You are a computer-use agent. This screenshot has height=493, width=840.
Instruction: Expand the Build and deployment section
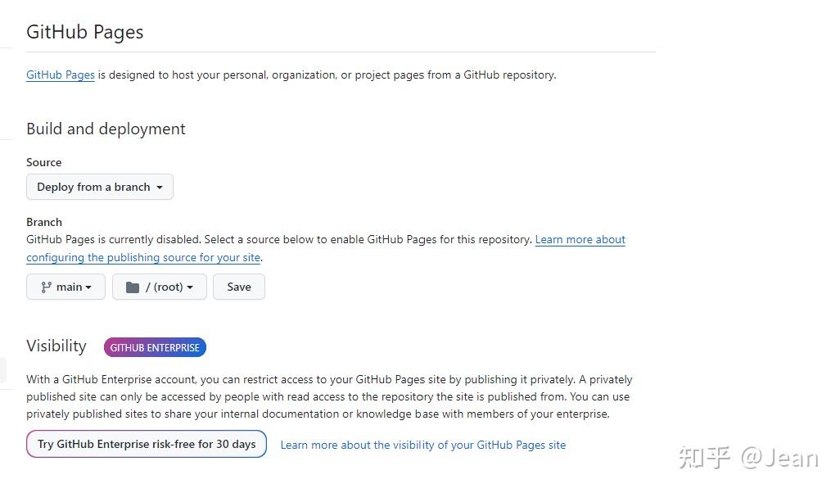(106, 129)
